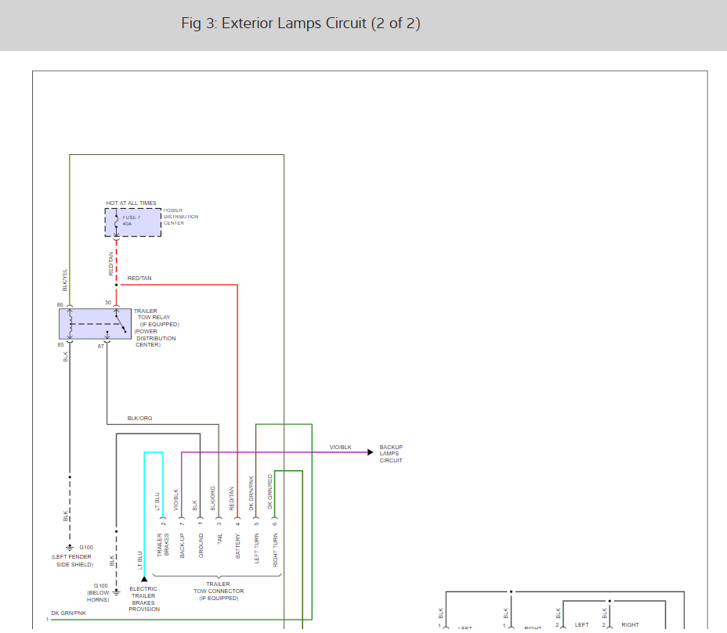This screenshot has width=727, height=633.
Task: Click the G100 left fender ground symbol
Action: 70,548
